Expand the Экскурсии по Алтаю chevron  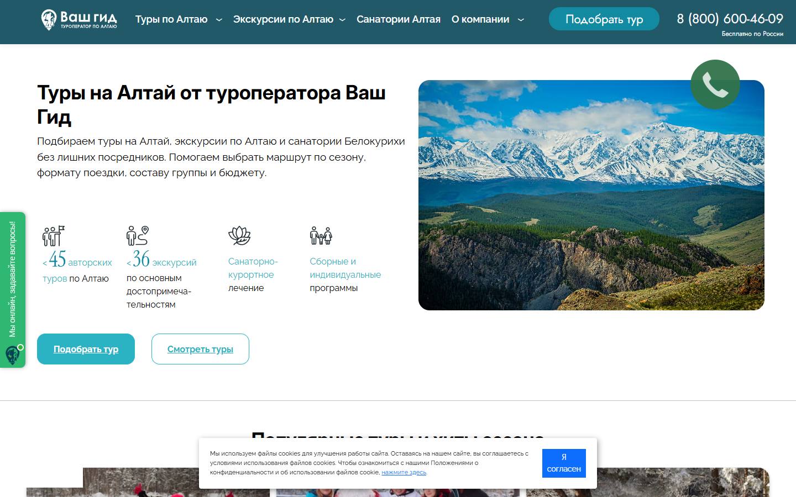[x=342, y=20]
